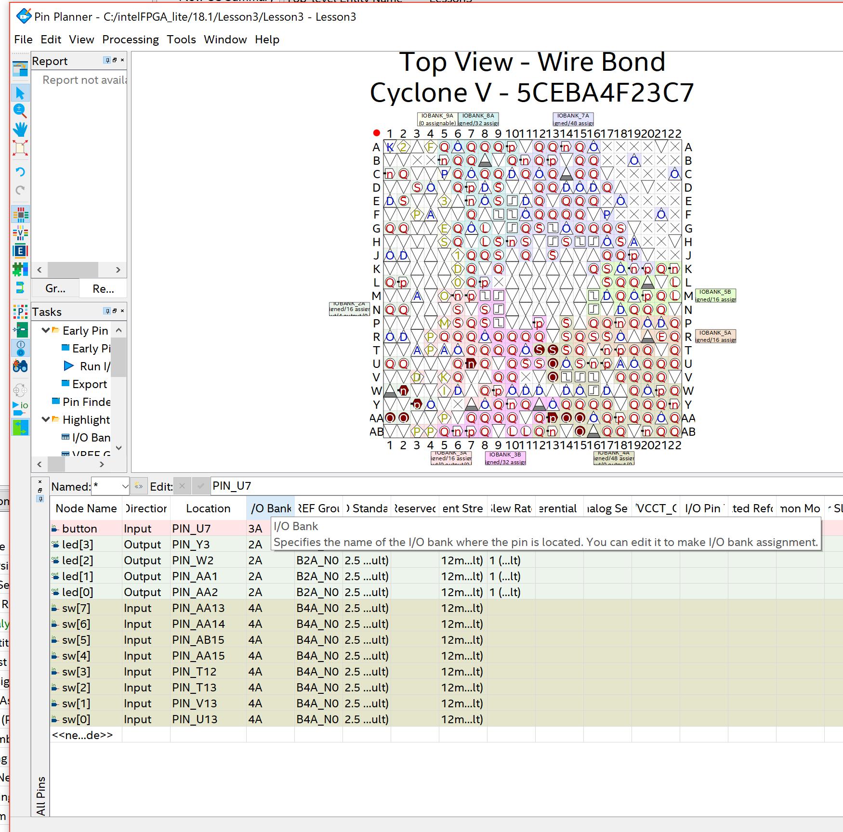Image resolution: width=843 pixels, height=832 pixels.
Task: Click the blue-green bracket icon
Action: 20,287
